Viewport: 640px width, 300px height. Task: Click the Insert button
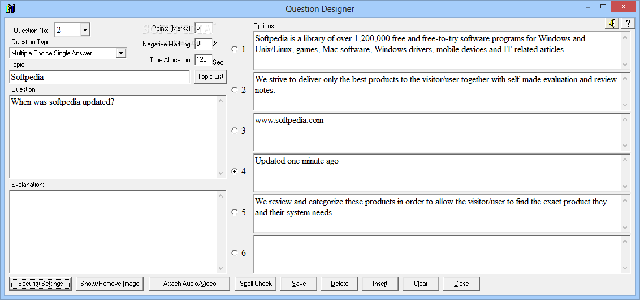(x=380, y=284)
